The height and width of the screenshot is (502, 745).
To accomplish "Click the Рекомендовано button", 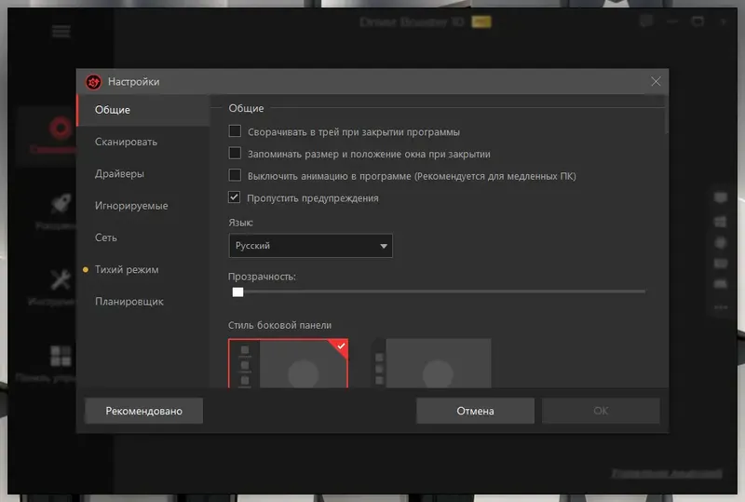I will click(144, 411).
